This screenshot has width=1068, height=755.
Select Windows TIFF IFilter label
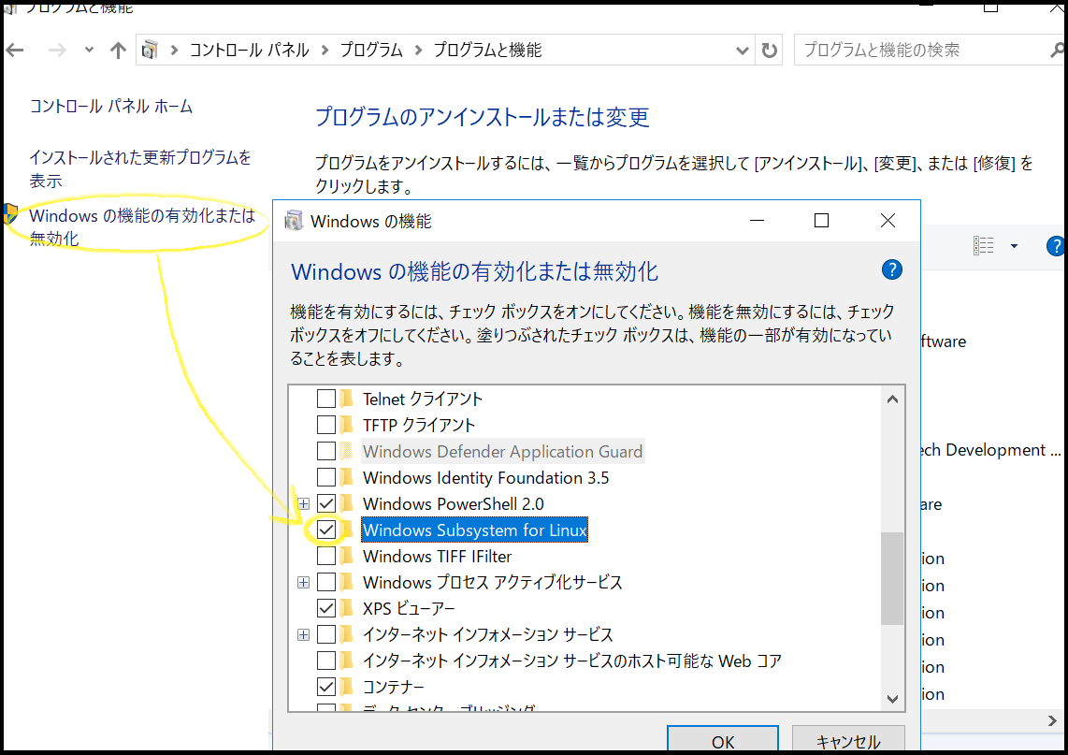click(x=438, y=556)
